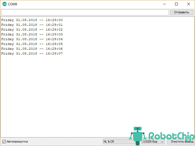Select the output line ending 16:29:02
Image resolution: width=195 pixels, height=146 pixels.
click(32, 30)
